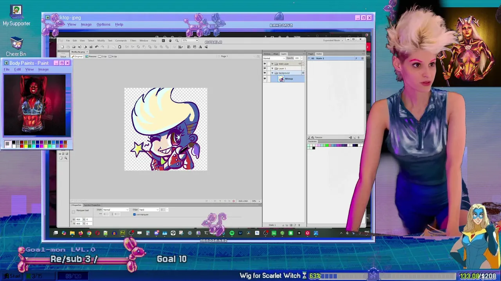Click the marquee width W input field
The width and height of the screenshot is (501, 281).
79,219
